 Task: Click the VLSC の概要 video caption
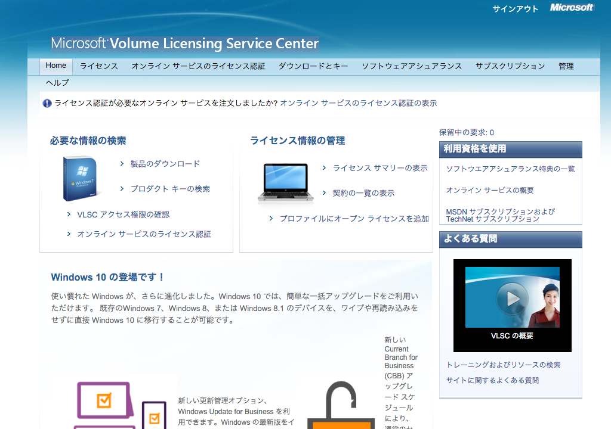pos(512,335)
